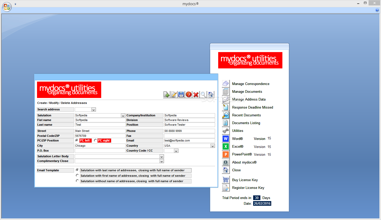This screenshot has width=381, height=220.
Task: Click the Documents Listing icon
Action: pos(226,123)
